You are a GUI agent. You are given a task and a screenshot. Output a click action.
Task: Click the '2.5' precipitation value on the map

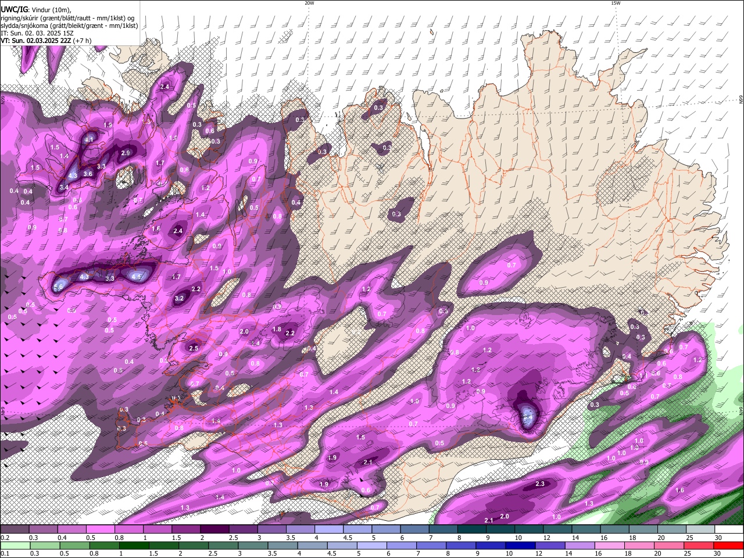point(194,348)
